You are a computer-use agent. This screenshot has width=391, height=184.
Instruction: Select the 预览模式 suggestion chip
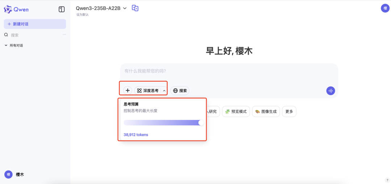pos(236,112)
